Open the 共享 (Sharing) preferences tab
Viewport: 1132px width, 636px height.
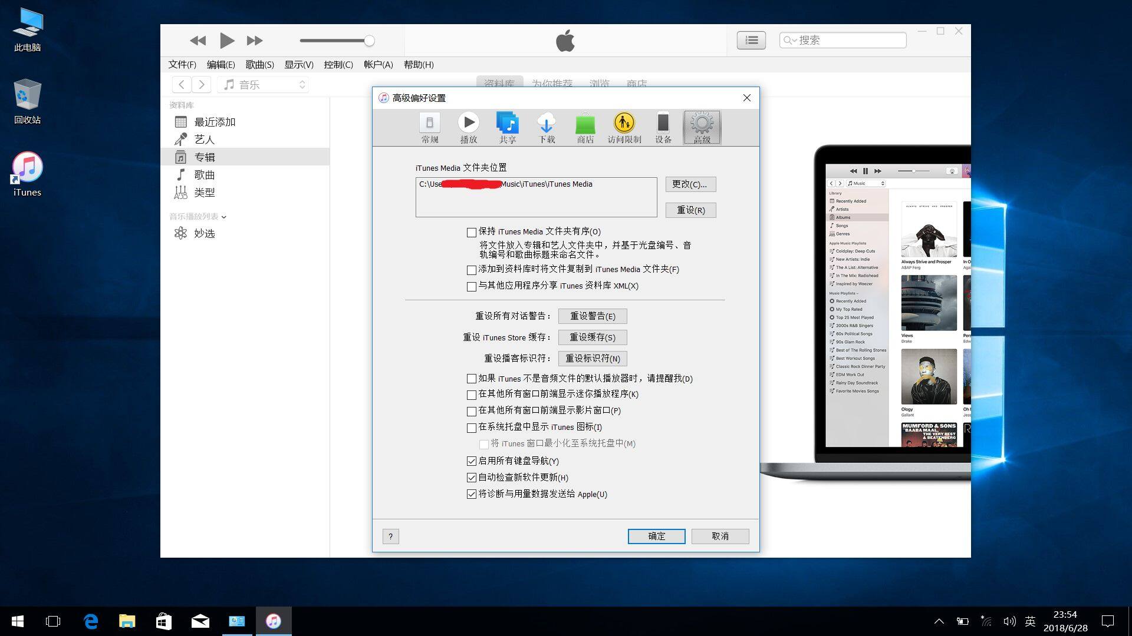click(x=508, y=128)
